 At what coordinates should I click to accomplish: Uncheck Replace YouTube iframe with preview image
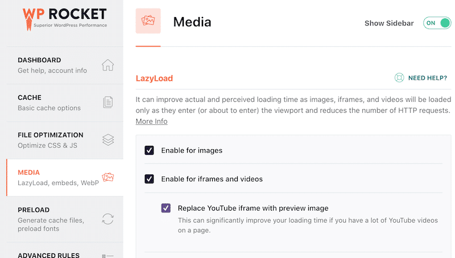[166, 208]
